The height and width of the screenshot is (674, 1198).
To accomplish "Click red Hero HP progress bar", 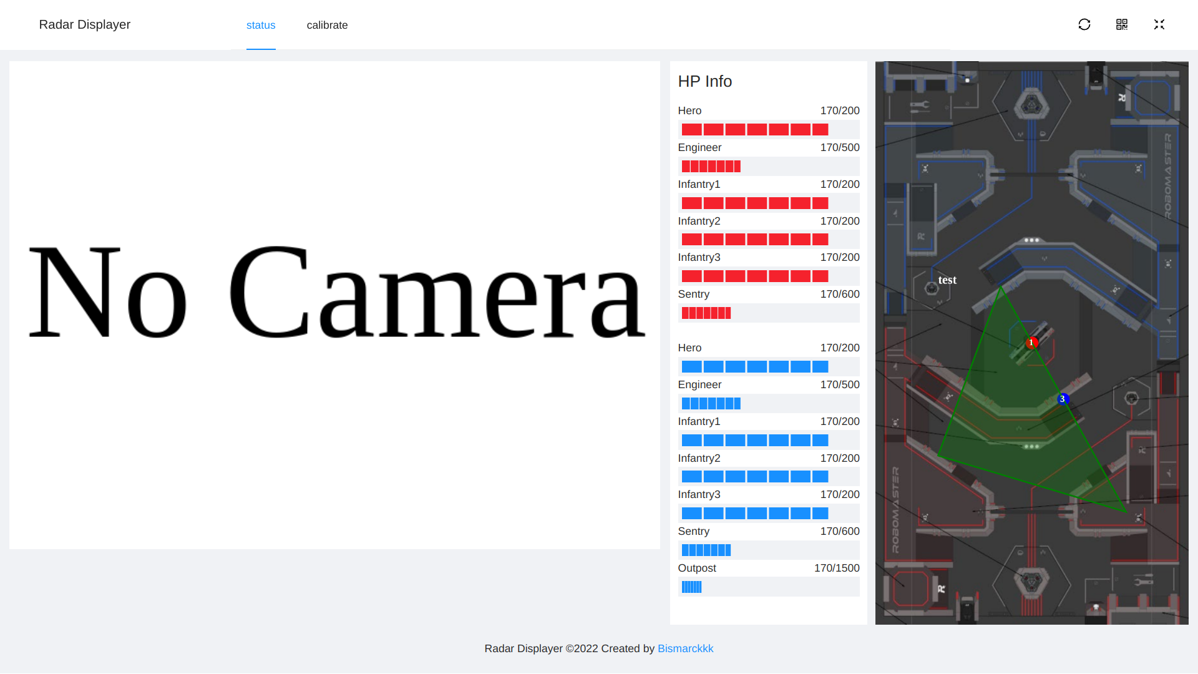I will coord(769,129).
